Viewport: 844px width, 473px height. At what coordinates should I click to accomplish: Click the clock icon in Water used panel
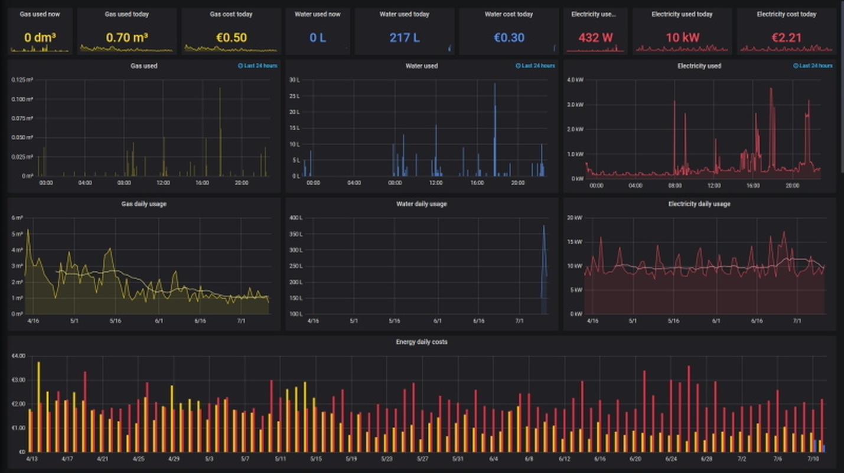click(518, 66)
